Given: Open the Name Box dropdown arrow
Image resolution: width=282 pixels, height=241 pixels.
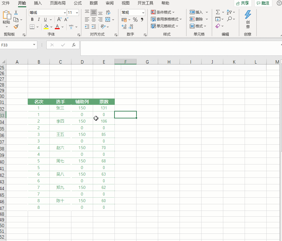Looking at the screenshot, I should pyautogui.click(x=34, y=45).
